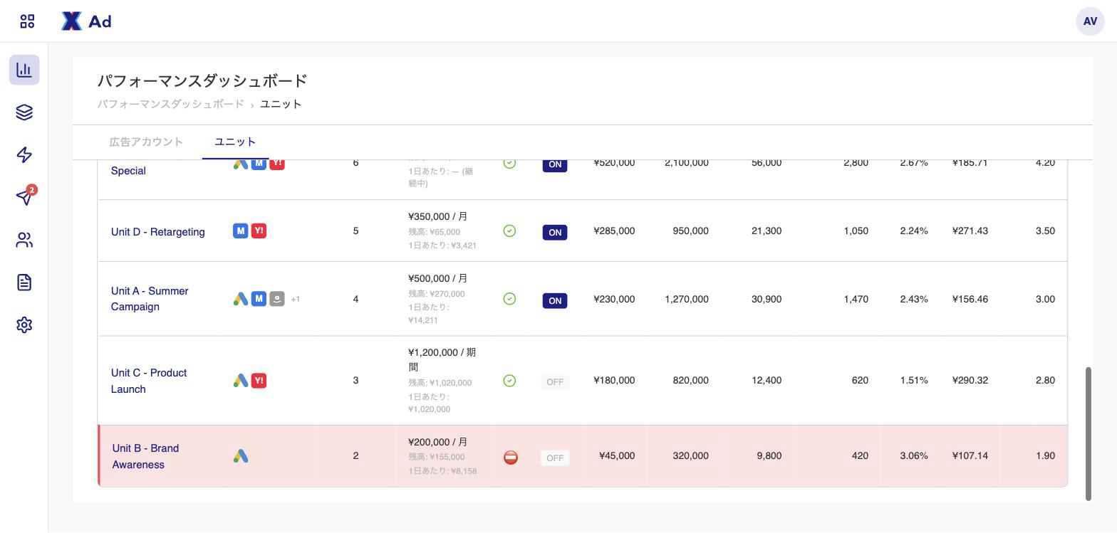Click the Meta icon in Unit D row
The width and height of the screenshot is (1117, 533).
coord(241,231)
